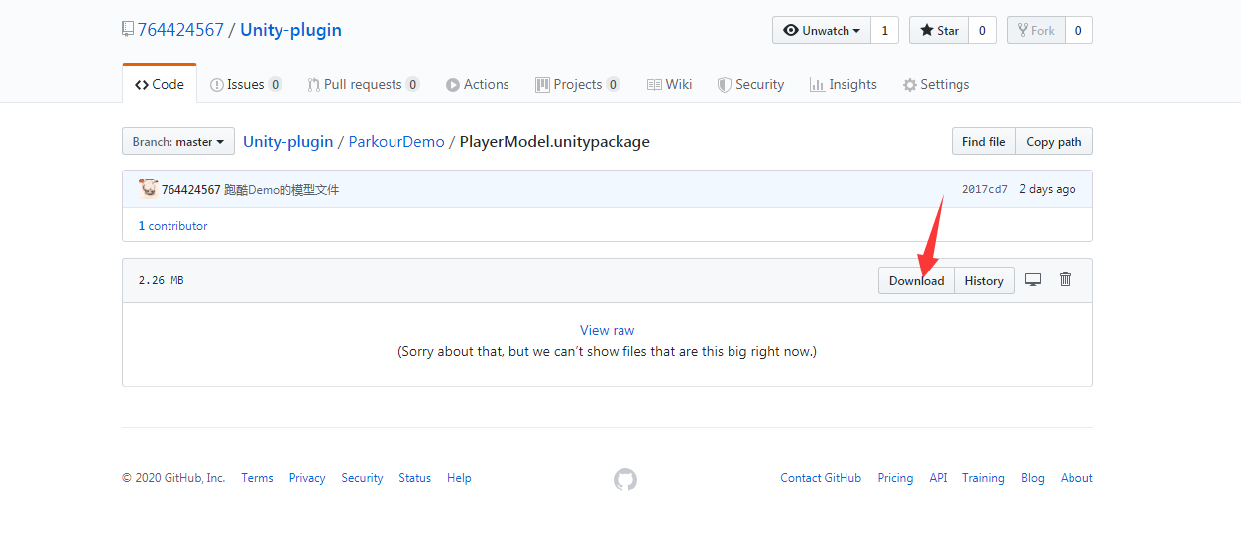
Task: Click the stargazers count 0
Action: 982,31
